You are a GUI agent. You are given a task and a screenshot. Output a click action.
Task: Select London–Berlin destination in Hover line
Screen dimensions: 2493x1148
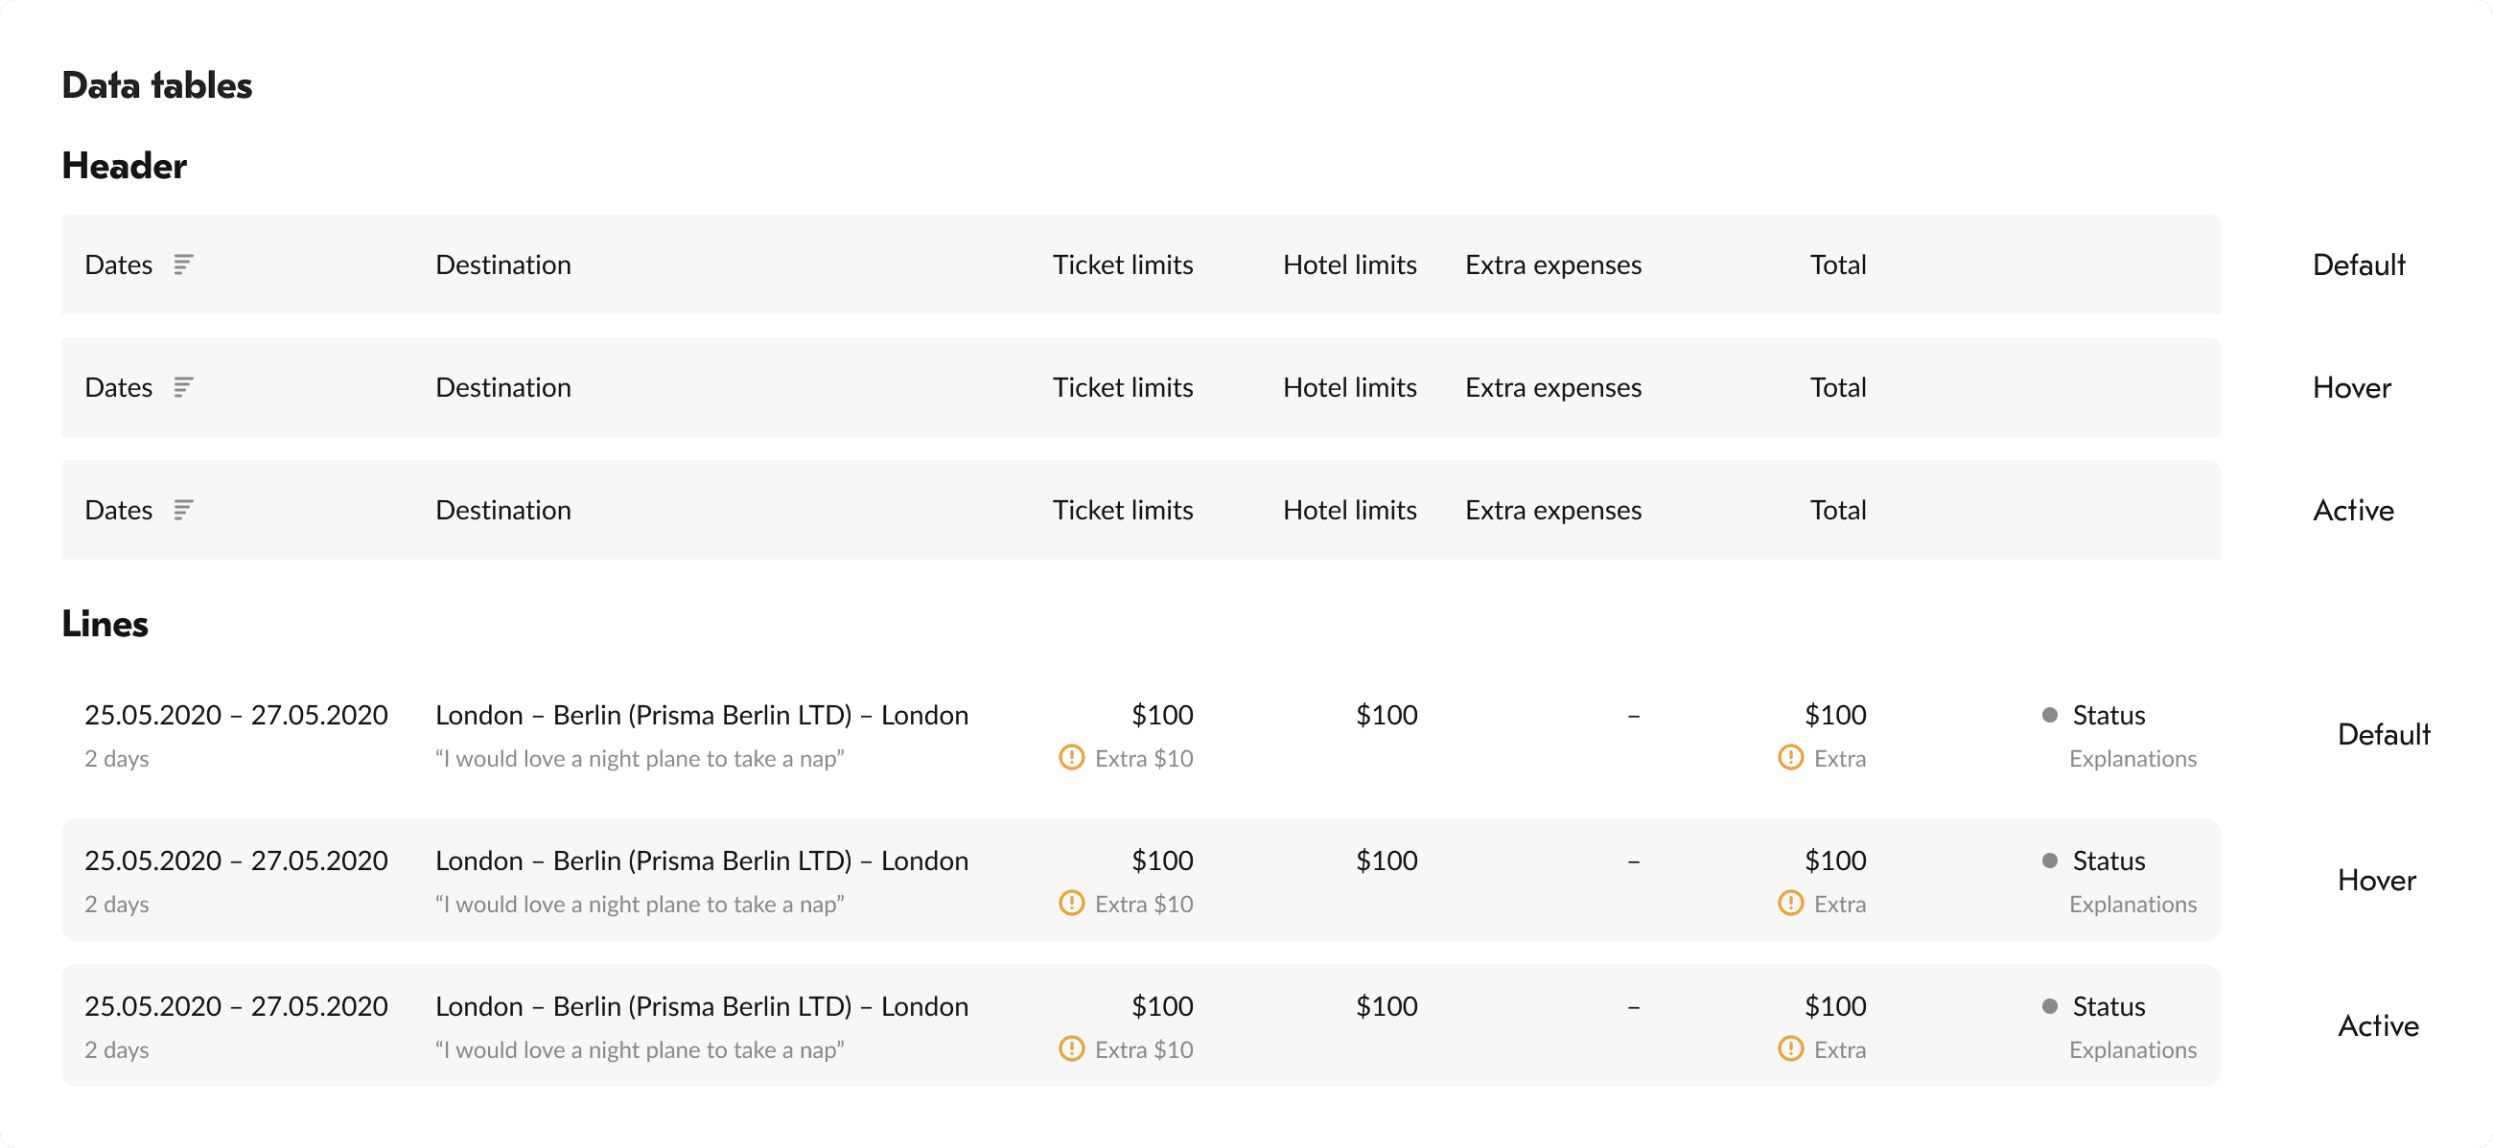pyautogui.click(x=701, y=861)
